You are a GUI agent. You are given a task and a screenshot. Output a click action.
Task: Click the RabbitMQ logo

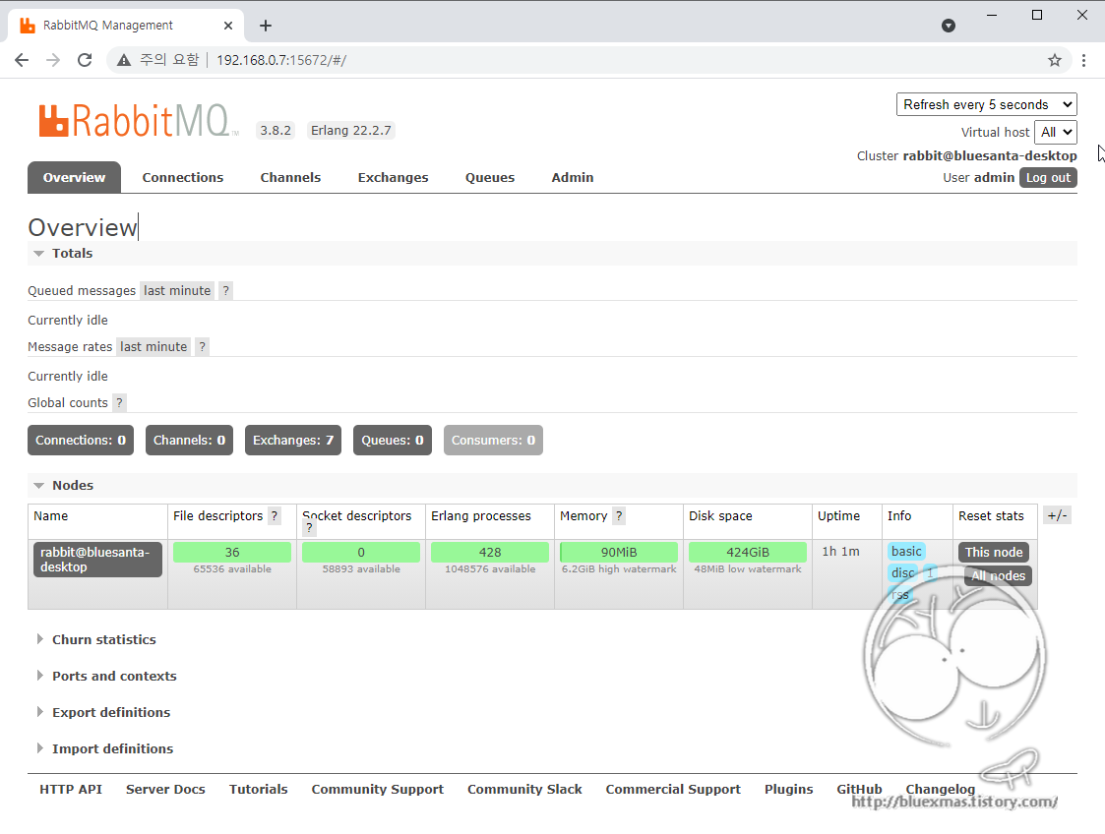tap(139, 120)
